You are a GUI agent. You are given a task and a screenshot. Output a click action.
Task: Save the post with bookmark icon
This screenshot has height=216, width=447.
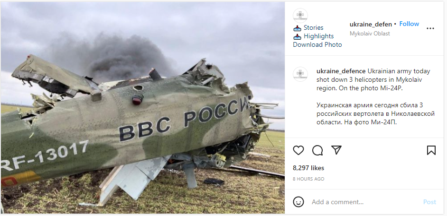tap(431, 150)
